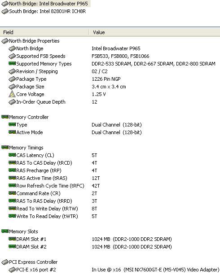Click the chip icon beside North Bridge Properties
220x275 pixels.
click(5, 41)
